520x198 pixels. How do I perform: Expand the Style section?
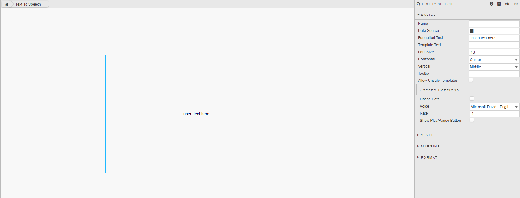click(427, 135)
